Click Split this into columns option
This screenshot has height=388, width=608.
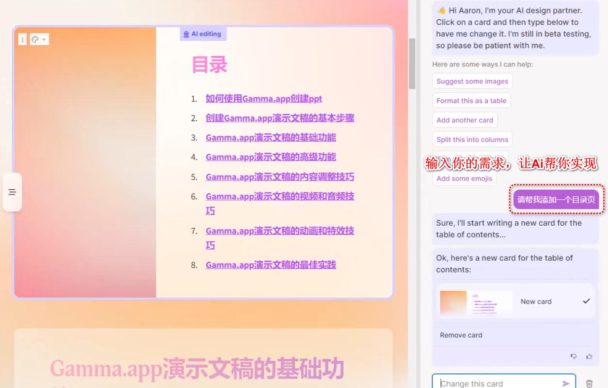tap(472, 139)
